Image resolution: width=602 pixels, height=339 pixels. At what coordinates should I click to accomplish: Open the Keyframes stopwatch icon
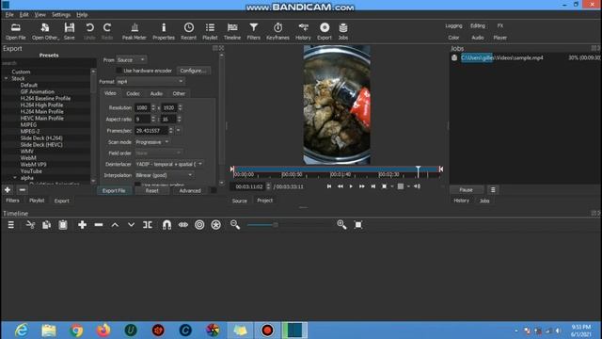(277, 31)
